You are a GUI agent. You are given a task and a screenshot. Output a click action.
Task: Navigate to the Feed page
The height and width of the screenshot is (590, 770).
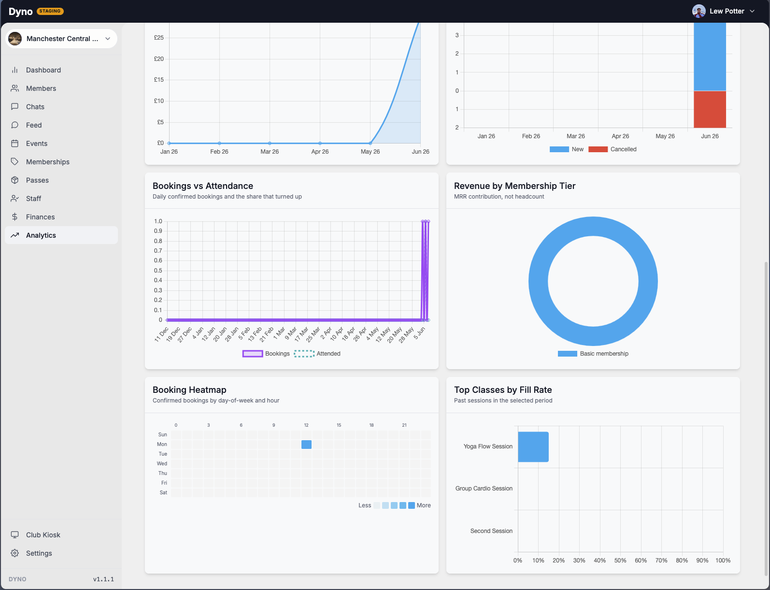(61, 125)
